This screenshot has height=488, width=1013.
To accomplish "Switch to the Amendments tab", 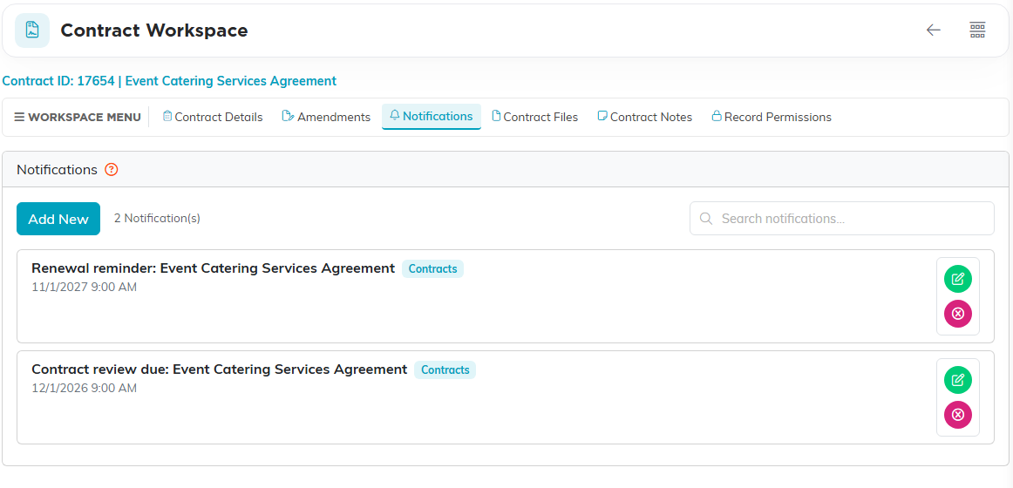I will pyautogui.click(x=326, y=117).
